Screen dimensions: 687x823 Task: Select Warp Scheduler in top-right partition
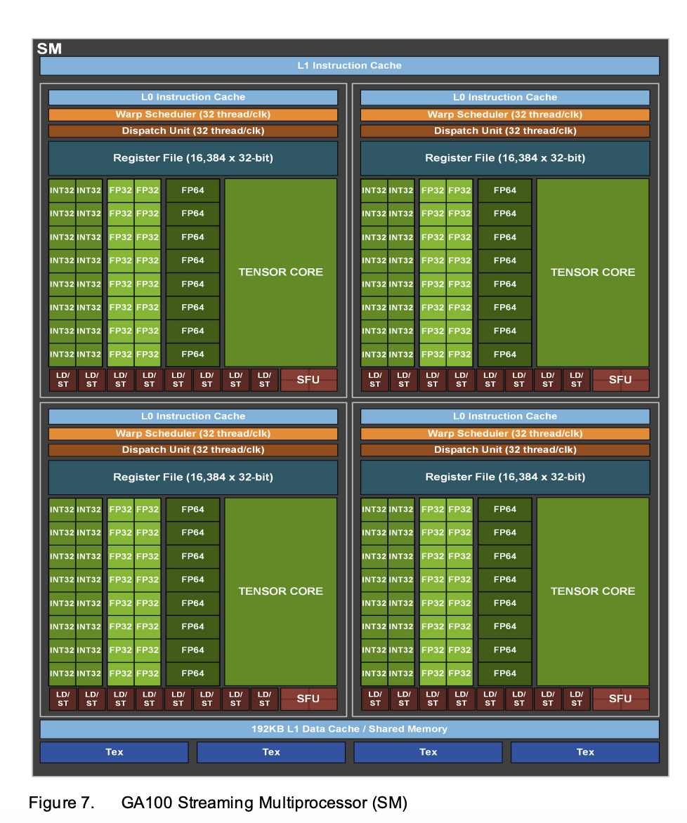tap(505, 114)
